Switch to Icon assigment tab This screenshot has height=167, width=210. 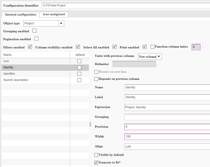54,14
